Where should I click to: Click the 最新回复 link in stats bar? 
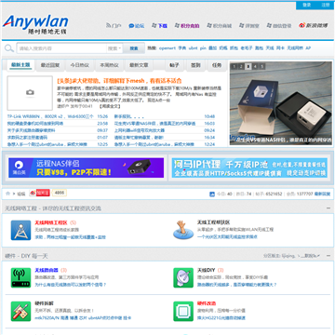323,194
